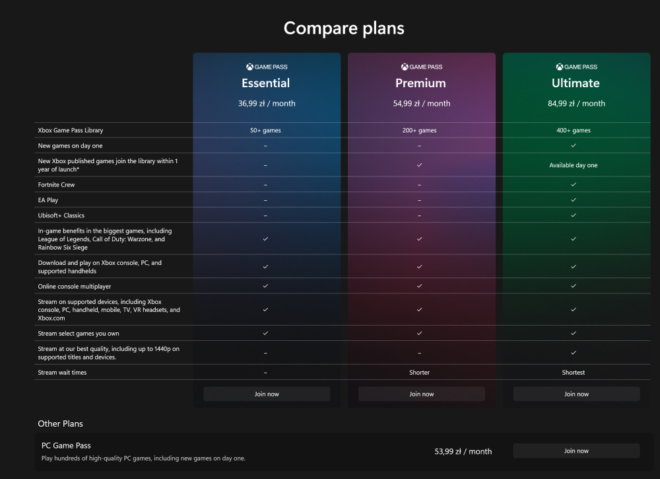Image resolution: width=660 pixels, height=479 pixels.
Task: Click the Xbox Game Pass logo above Essential
Action: 267,67
